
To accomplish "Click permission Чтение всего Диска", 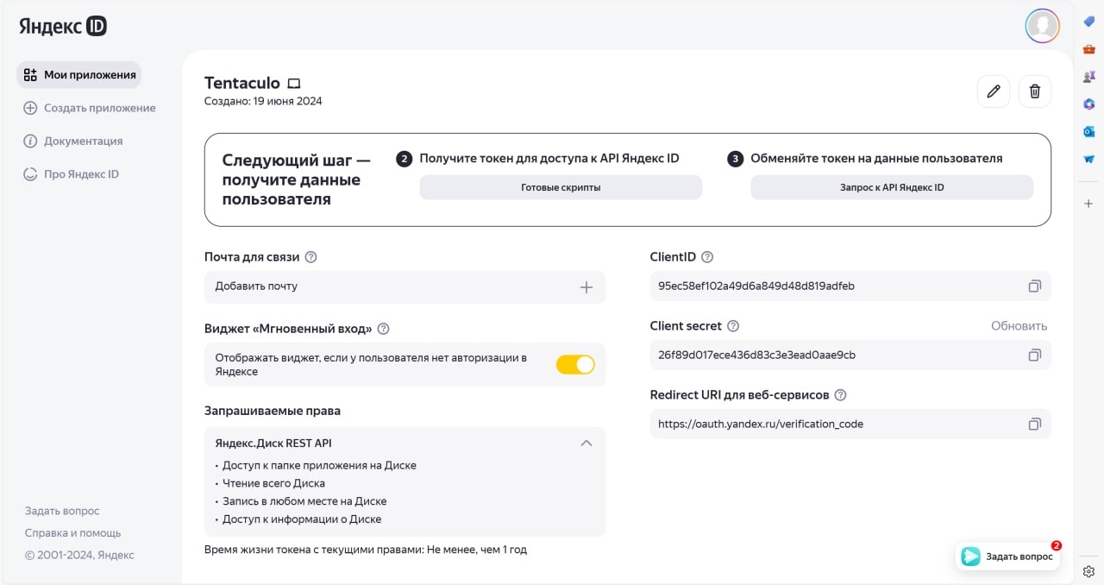I will [273, 483].
